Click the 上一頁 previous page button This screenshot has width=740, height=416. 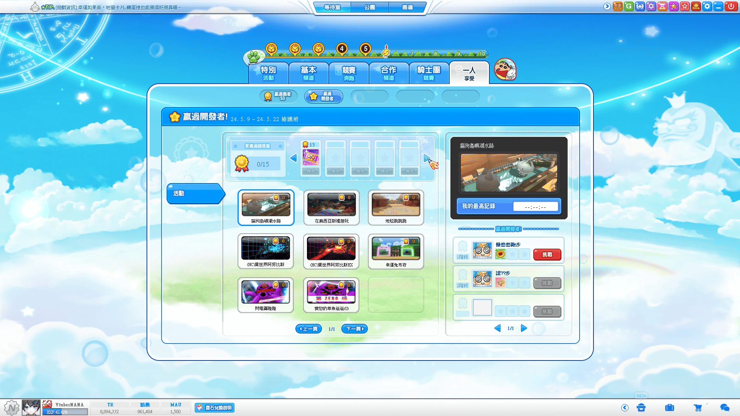pos(308,329)
